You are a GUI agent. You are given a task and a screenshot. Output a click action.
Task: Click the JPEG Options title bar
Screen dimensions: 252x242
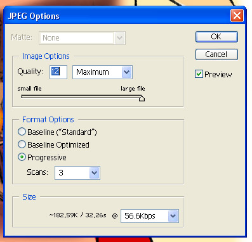(125, 16)
